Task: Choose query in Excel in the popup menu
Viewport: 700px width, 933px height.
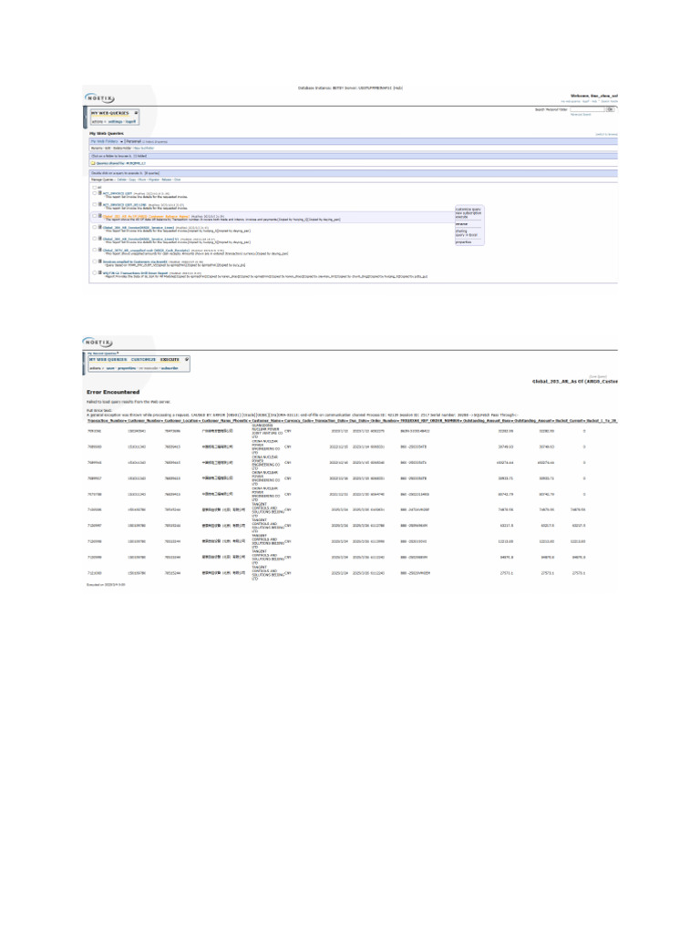Action: (x=466, y=235)
